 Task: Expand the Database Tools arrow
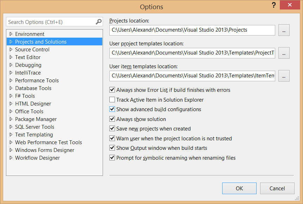11,88
